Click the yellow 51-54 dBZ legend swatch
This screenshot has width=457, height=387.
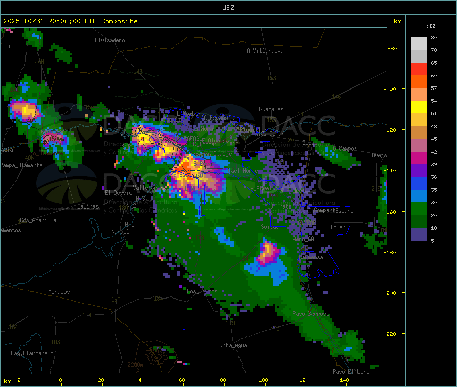pyautogui.click(x=418, y=107)
